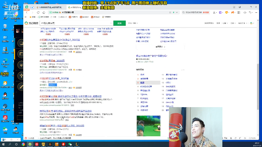The image size is (262, 147).
Task: Open the steam下载 hot search entry
Action: point(170,102)
